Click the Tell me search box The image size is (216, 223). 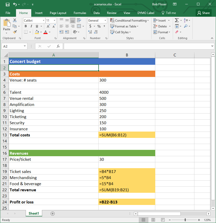point(169,13)
